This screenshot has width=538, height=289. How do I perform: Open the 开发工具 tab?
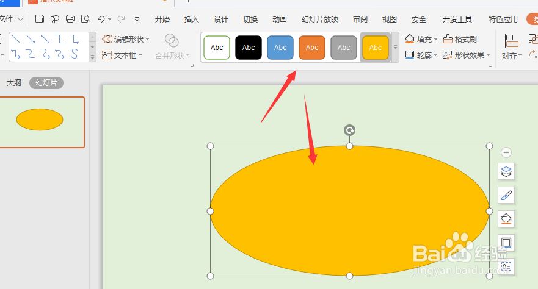click(x=457, y=19)
